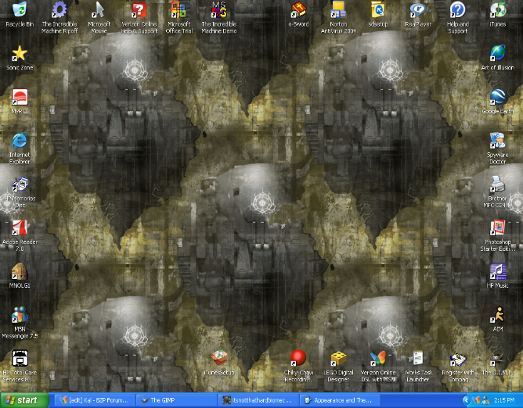Click the Works Task Launcher icon

[x=418, y=359]
